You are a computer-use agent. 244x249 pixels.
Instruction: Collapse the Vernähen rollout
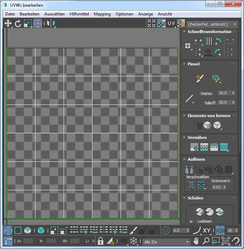(x=184, y=138)
